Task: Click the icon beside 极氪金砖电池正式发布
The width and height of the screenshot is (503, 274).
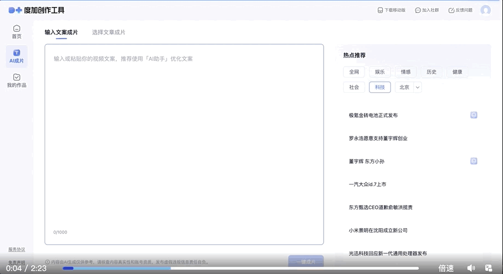Action: [x=474, y=115]
